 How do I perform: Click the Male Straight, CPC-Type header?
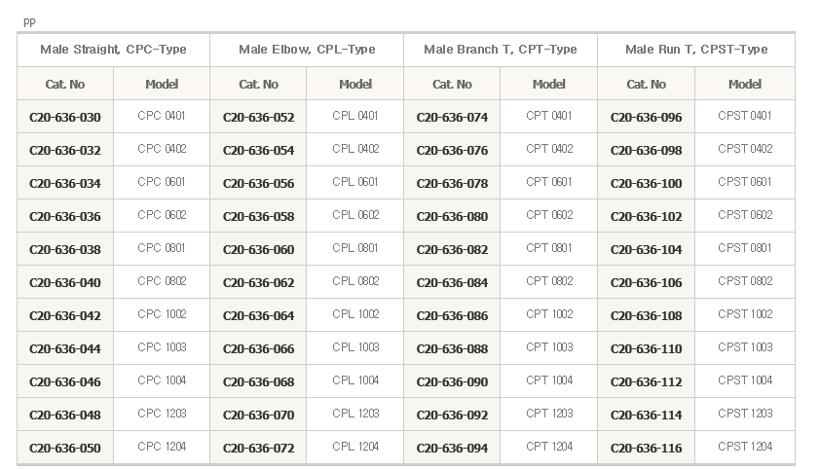[x=114, y=50]
